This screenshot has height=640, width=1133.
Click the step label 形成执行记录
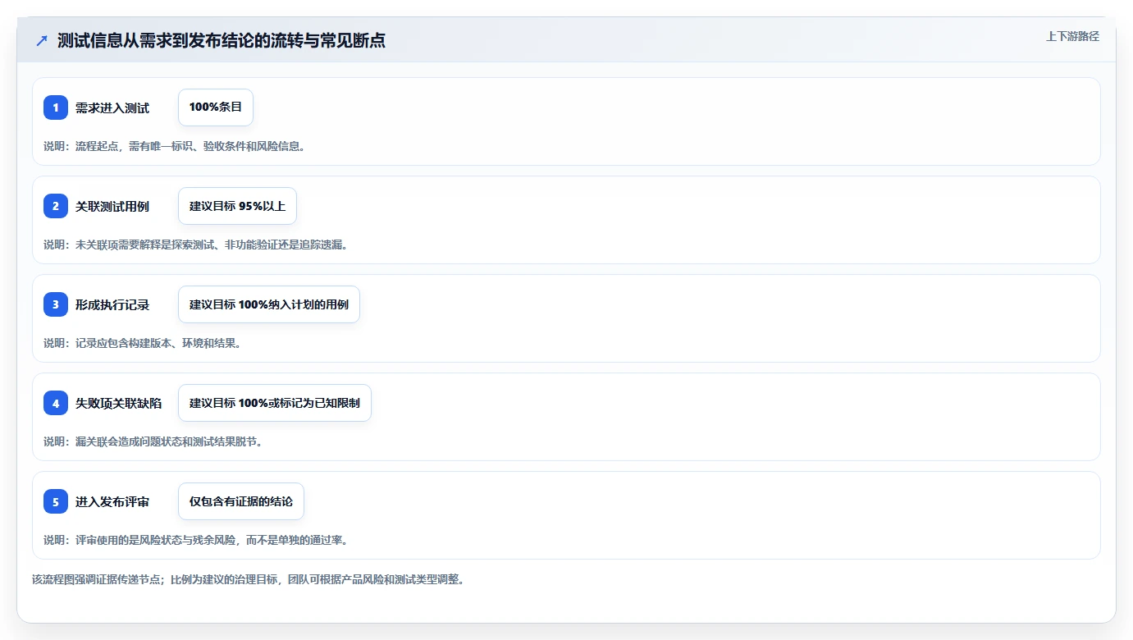pyautogui.click(x=112, y=305)
